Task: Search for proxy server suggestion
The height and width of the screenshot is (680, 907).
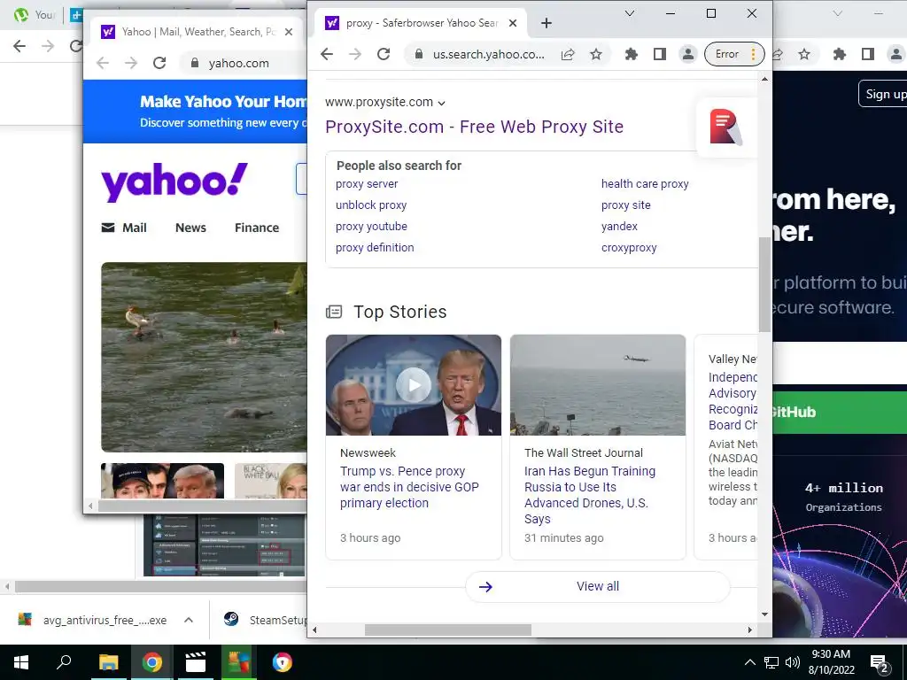Action: point(367,184)
